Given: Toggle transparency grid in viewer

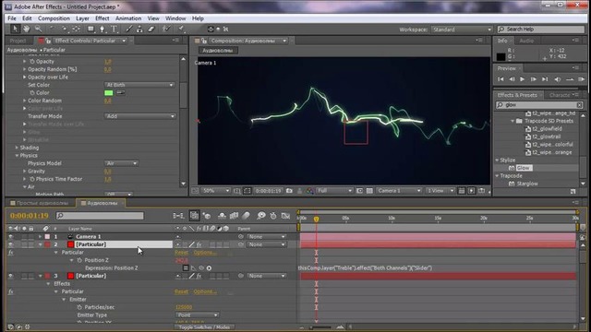Looking at the screenshot, I should [x=369, y=191].
